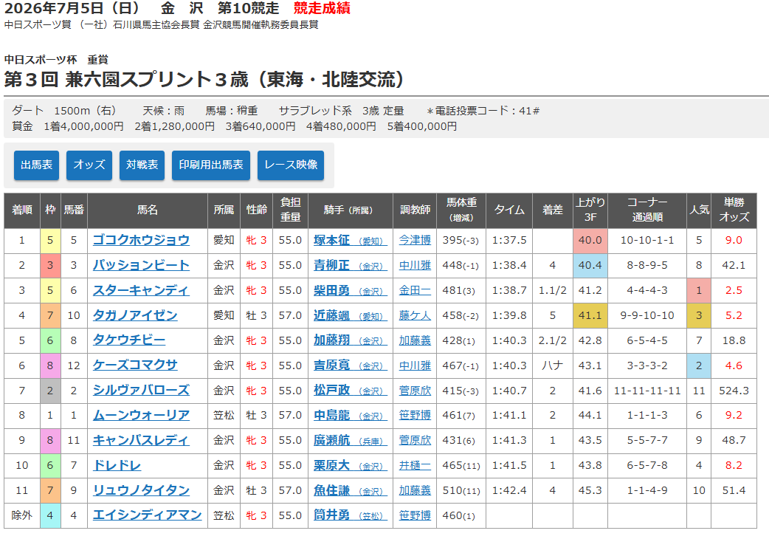Viewport: 769px width, 539px height.
Task: Open horse タケウチビー link
Action: [129, 340]
